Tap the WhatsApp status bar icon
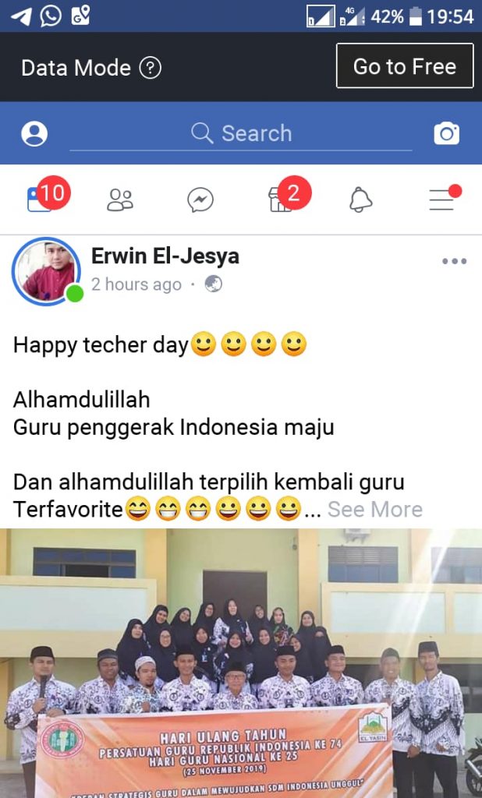 coord(51,16)
